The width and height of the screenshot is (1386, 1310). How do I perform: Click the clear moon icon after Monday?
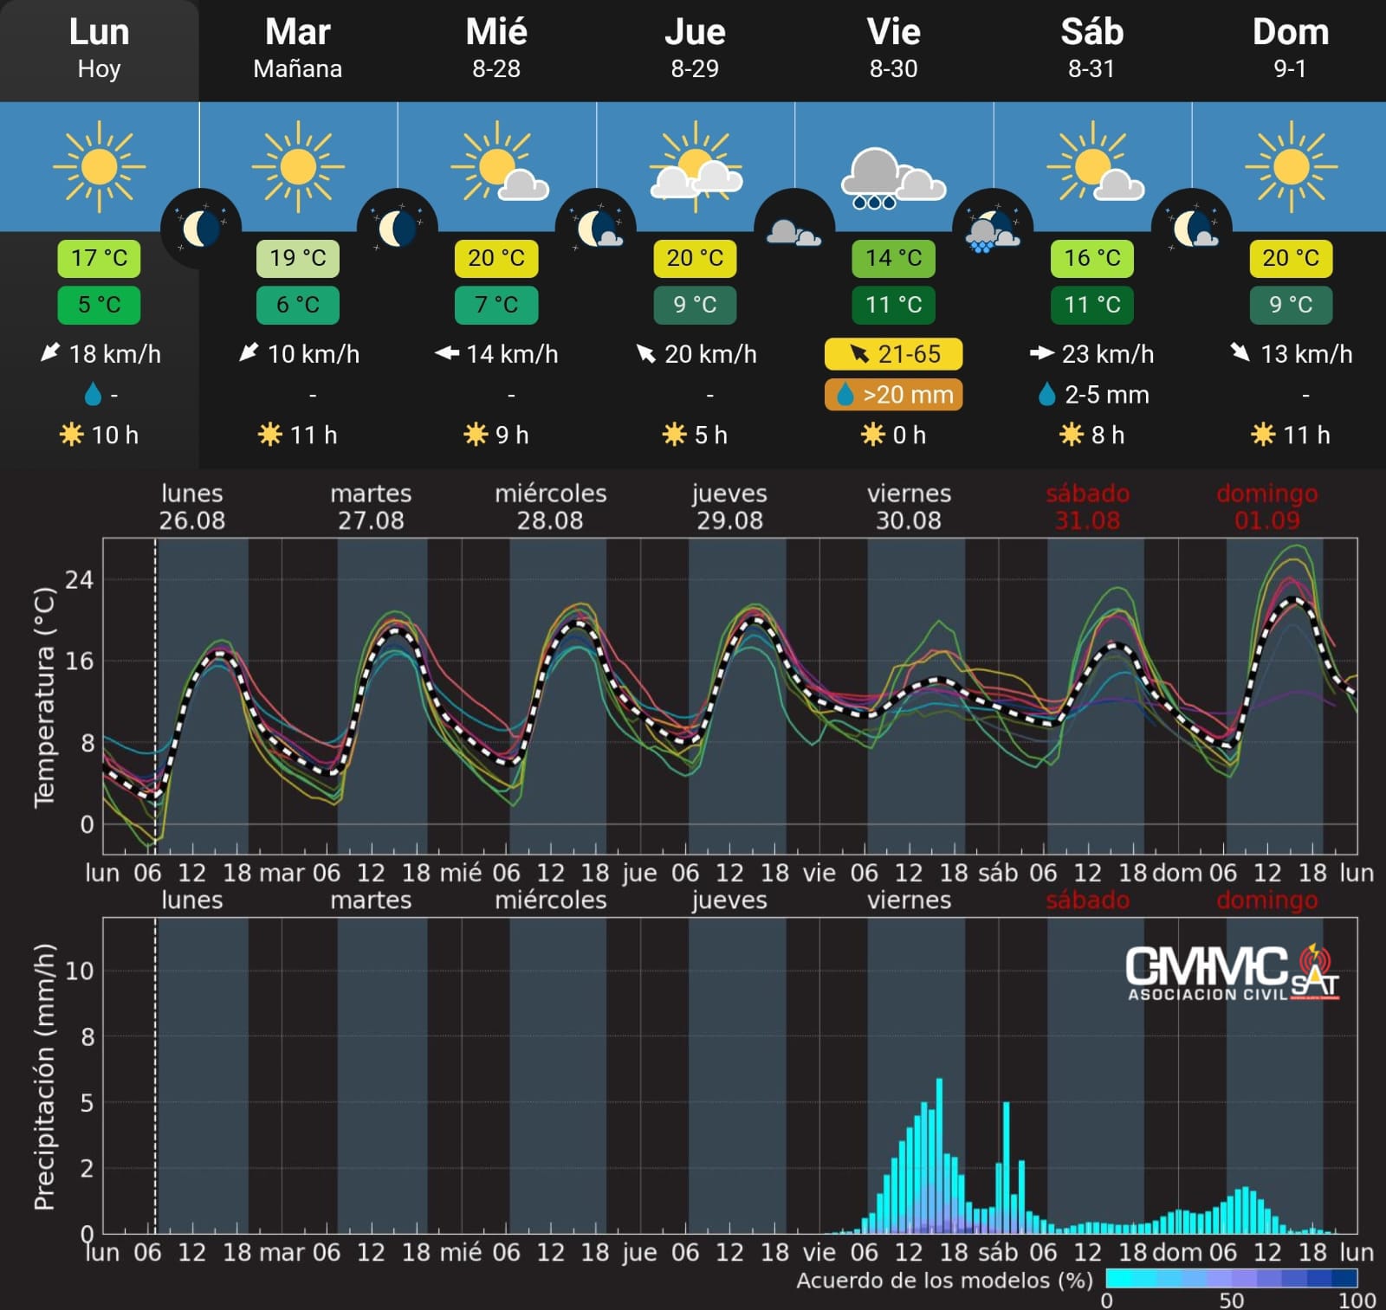tap(200, 229)
